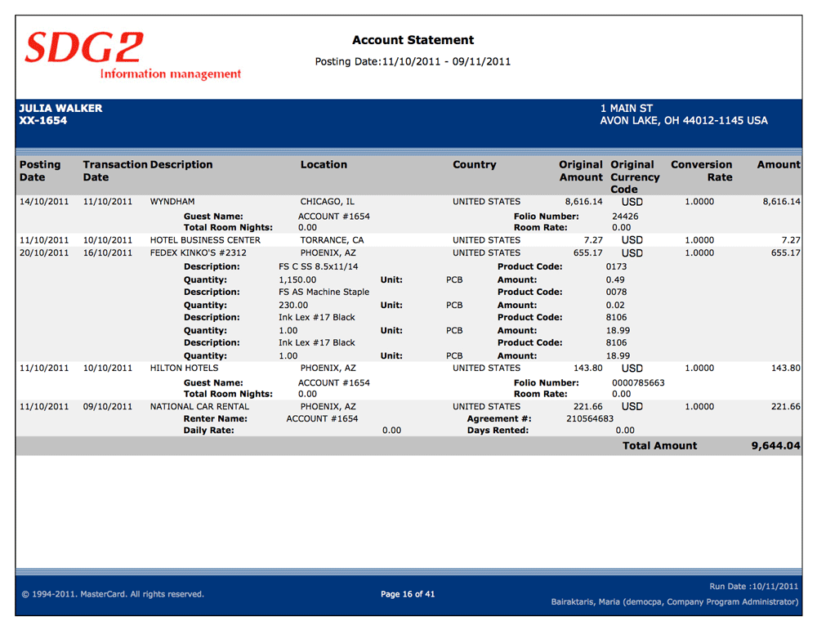817x630 pixels.
Task: Click the transaction date 16/10/2011
Action: click(x=108, y=252)
